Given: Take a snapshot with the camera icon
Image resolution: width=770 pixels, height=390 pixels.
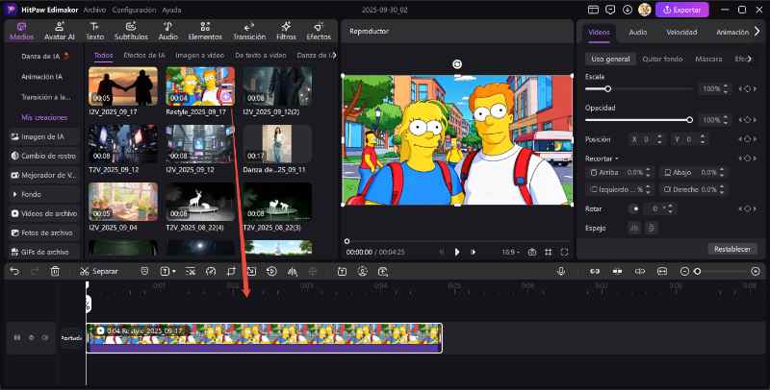Looking at the screenshot, I should pos(531,252).
